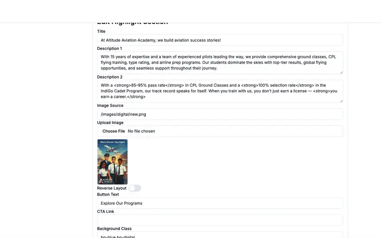Click the 'Description 1' label

click(x=110, y=48)
